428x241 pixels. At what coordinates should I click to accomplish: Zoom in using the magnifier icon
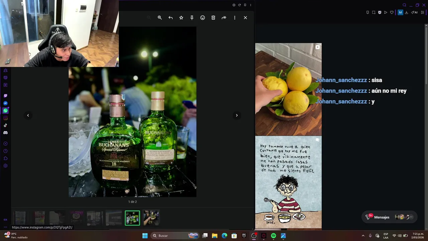click(x=160, y=18)
